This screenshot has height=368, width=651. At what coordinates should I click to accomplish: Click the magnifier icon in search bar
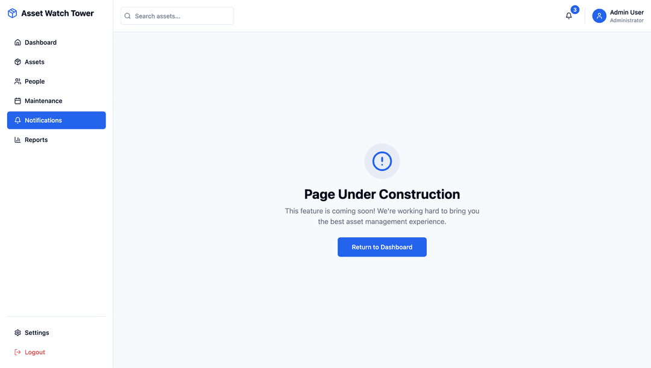pyautogui.click(x=128, y=16)
